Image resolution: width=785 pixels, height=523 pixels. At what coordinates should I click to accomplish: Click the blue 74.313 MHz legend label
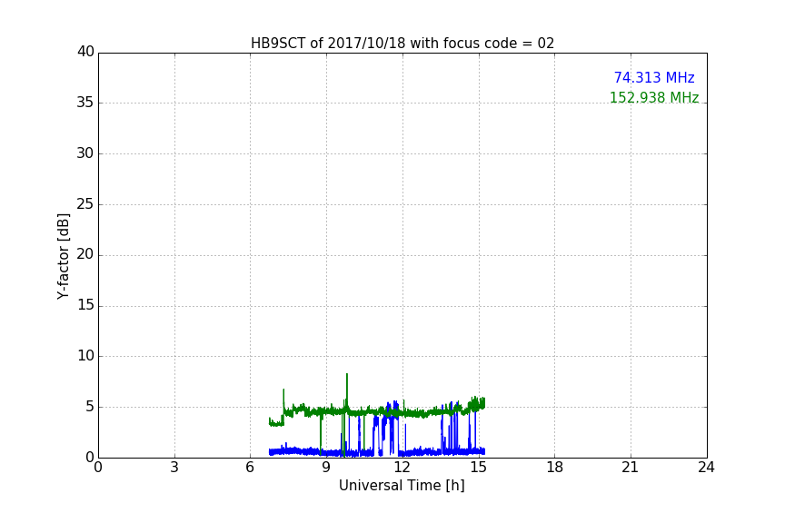coord(654,77)
